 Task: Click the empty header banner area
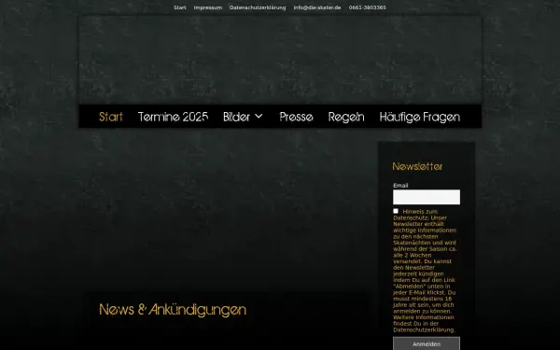pyautogui.click(x=280, y=60)
